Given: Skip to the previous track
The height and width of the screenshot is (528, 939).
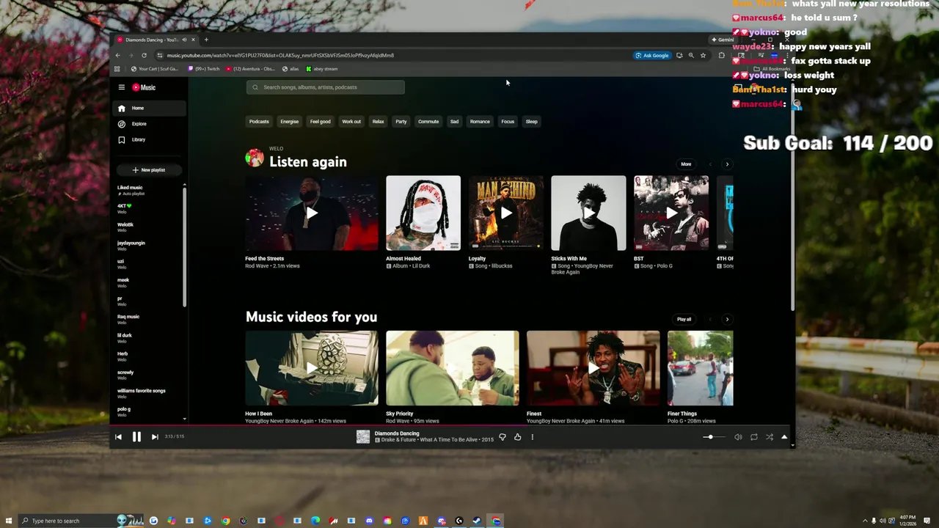Looking at the screenshot, I should pos(118,437).
